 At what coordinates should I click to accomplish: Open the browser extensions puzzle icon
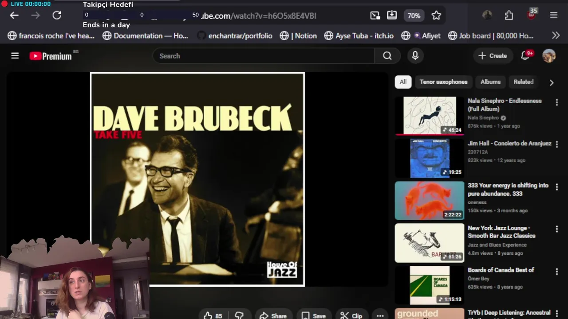click(509, 16)
